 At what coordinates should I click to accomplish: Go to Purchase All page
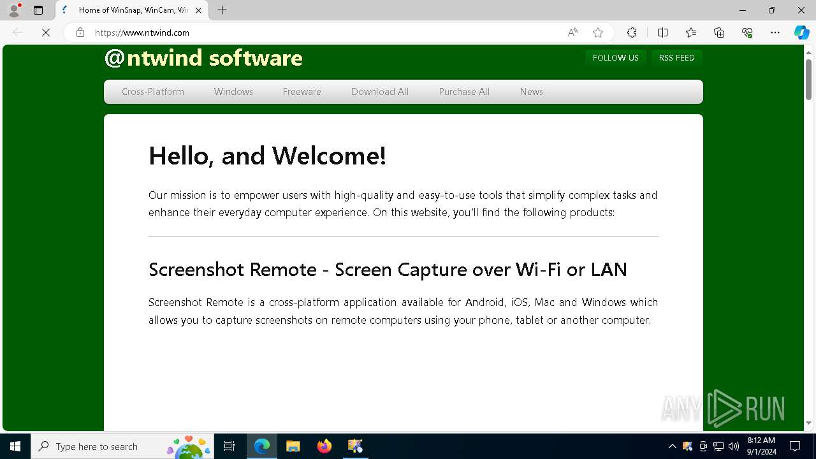(464, 92)
